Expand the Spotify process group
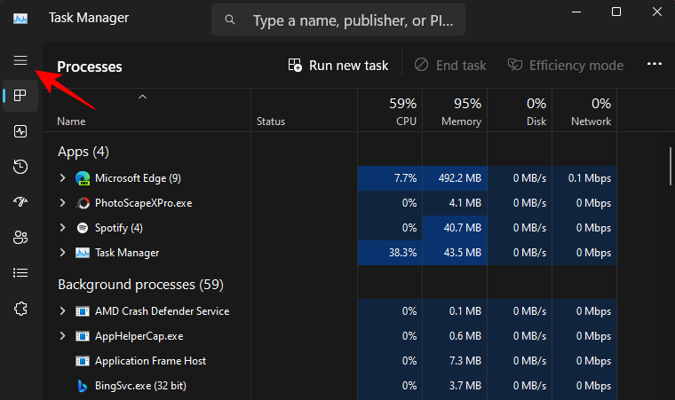Screen dimensions: 675x400 (62, 228)
